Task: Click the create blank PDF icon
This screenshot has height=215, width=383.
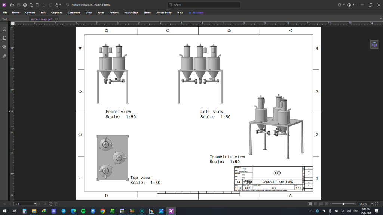Action: tap(37, 5)
